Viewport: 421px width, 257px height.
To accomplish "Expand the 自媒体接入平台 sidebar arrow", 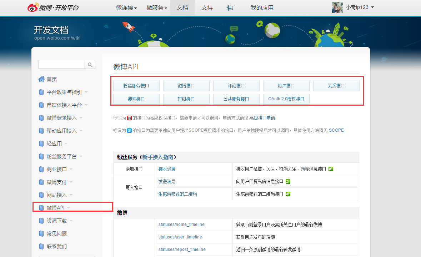I will click(86, 105).
